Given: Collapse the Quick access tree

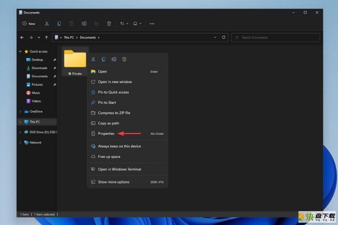Looking at the screenshot, I should [20, 51].
